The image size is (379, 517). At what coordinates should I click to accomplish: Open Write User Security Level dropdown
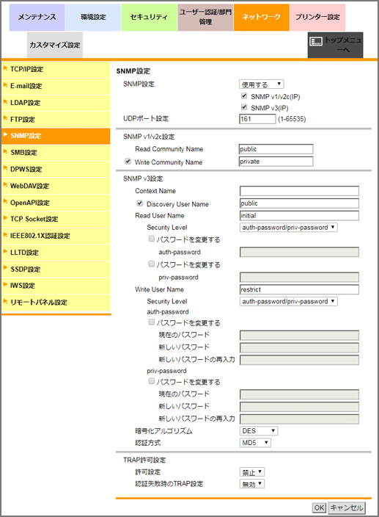pyautogui.click(x=289, y=301)
